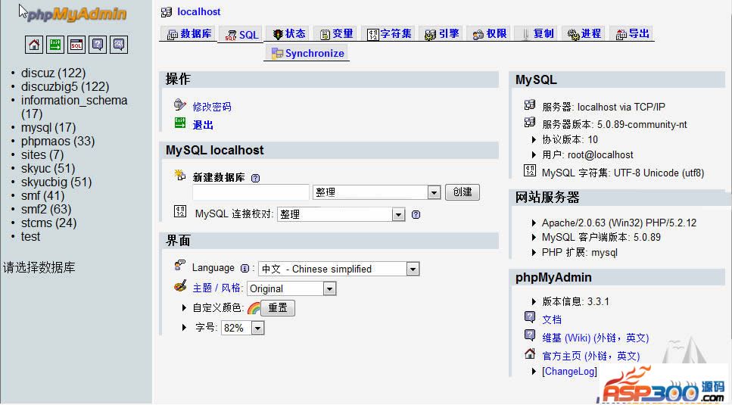Open the 进程 tab
This screenshot has height=405, width=732.
tap(584, 33)
